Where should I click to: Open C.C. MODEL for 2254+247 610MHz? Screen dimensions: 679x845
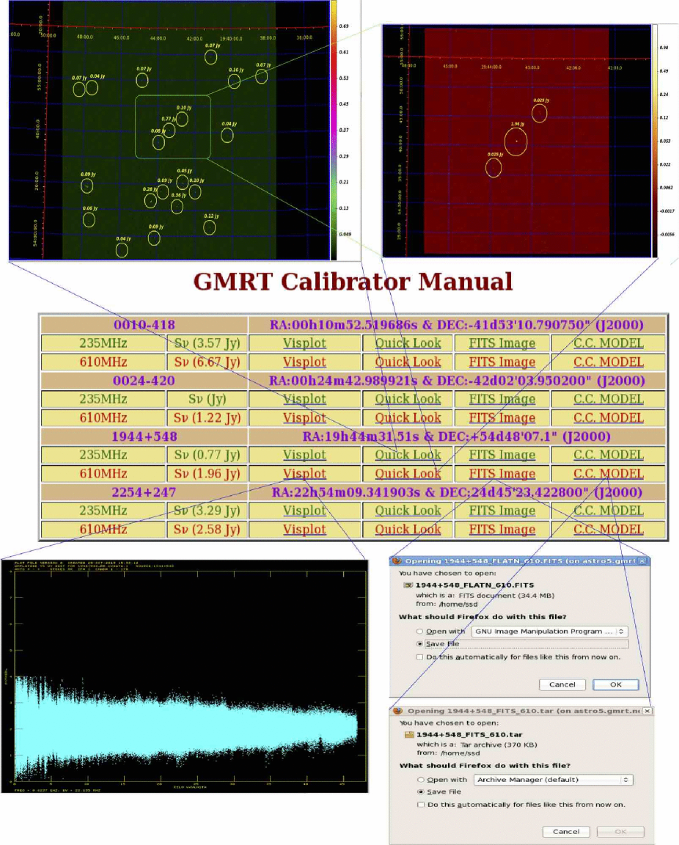tap(609, 530)
